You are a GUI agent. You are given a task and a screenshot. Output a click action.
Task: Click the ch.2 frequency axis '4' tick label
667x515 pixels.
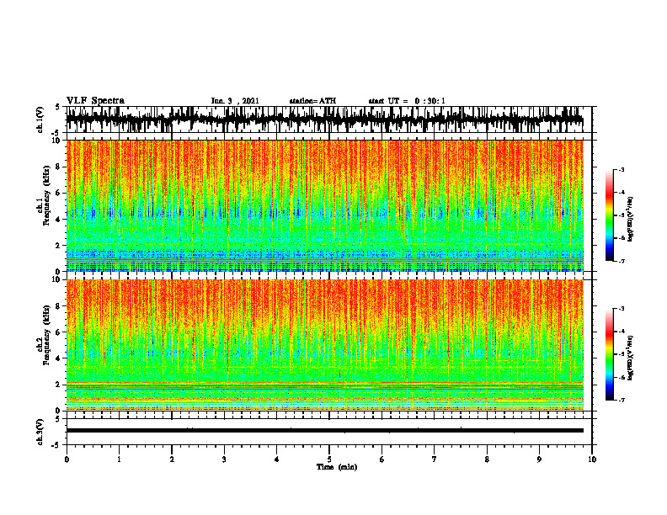point(58,358)
